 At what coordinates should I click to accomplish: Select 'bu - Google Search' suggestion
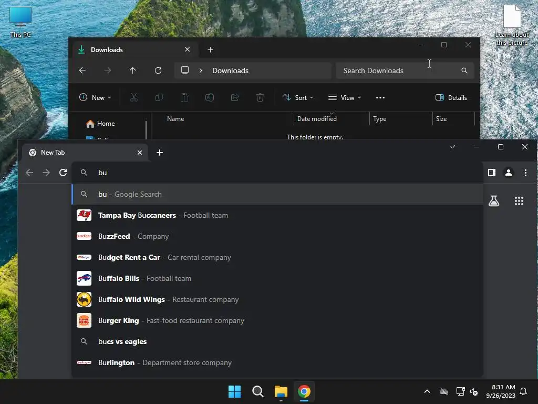tap(277, 194)
